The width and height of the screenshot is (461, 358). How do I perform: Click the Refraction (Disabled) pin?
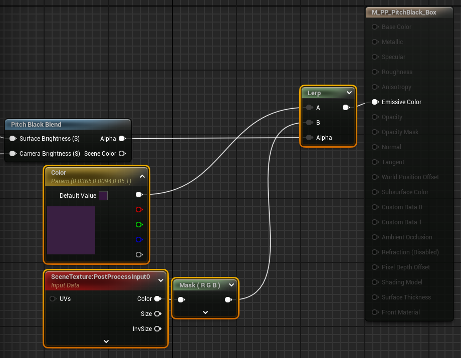coord(375,252)
